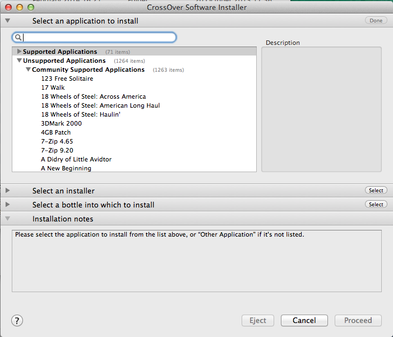393x337 pixels.
Task: Click Select button for installer
Action: (x=376, y=191)
